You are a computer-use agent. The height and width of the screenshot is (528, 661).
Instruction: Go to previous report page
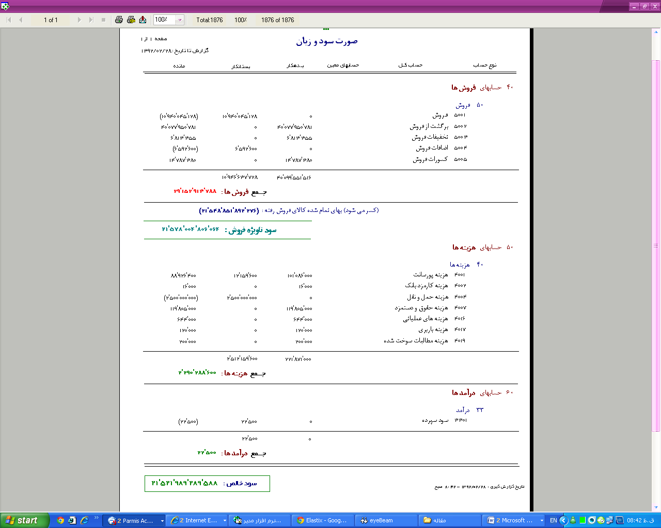tap(21, 20)
